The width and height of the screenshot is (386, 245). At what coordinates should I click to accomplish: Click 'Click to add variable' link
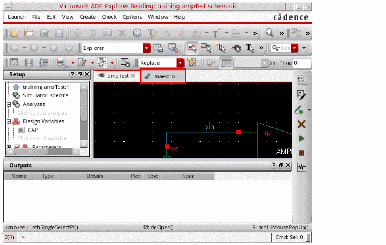click(x=42, y=138)
